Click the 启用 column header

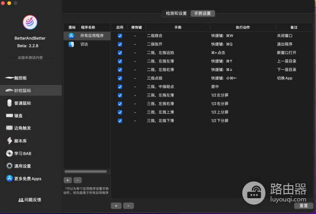tap(120, 27)
